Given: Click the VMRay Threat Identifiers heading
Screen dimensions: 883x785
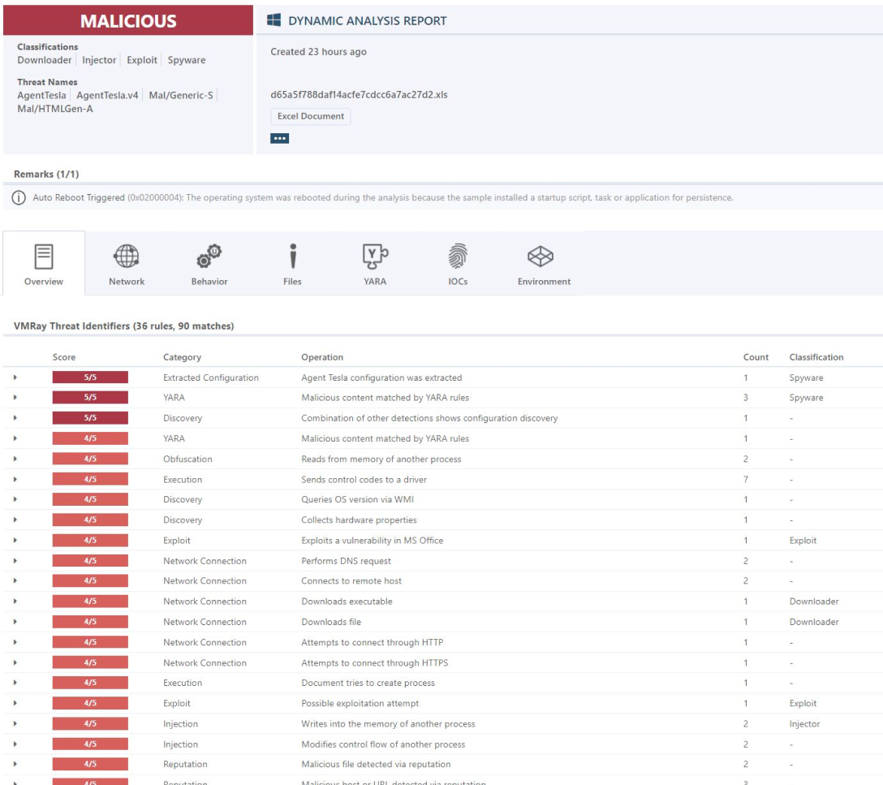Looking at the screenshot, I should click(x=124, y=326).
